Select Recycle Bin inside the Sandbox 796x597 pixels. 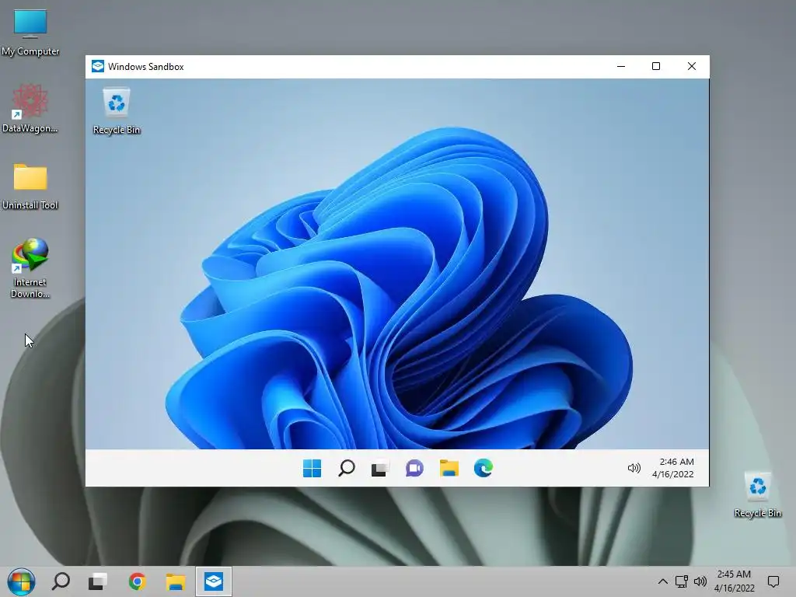pyautogui.click(x=117, y=111)
